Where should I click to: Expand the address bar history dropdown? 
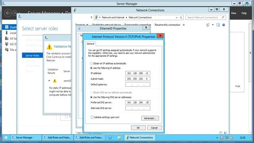point(177,17)
